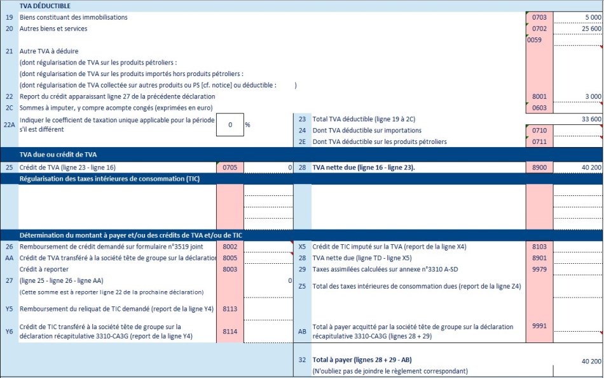The width and height of the screenshot is (604, 378).
Task: Select code cell 0703 for immobilisations
Action: (x=539, y=17)
